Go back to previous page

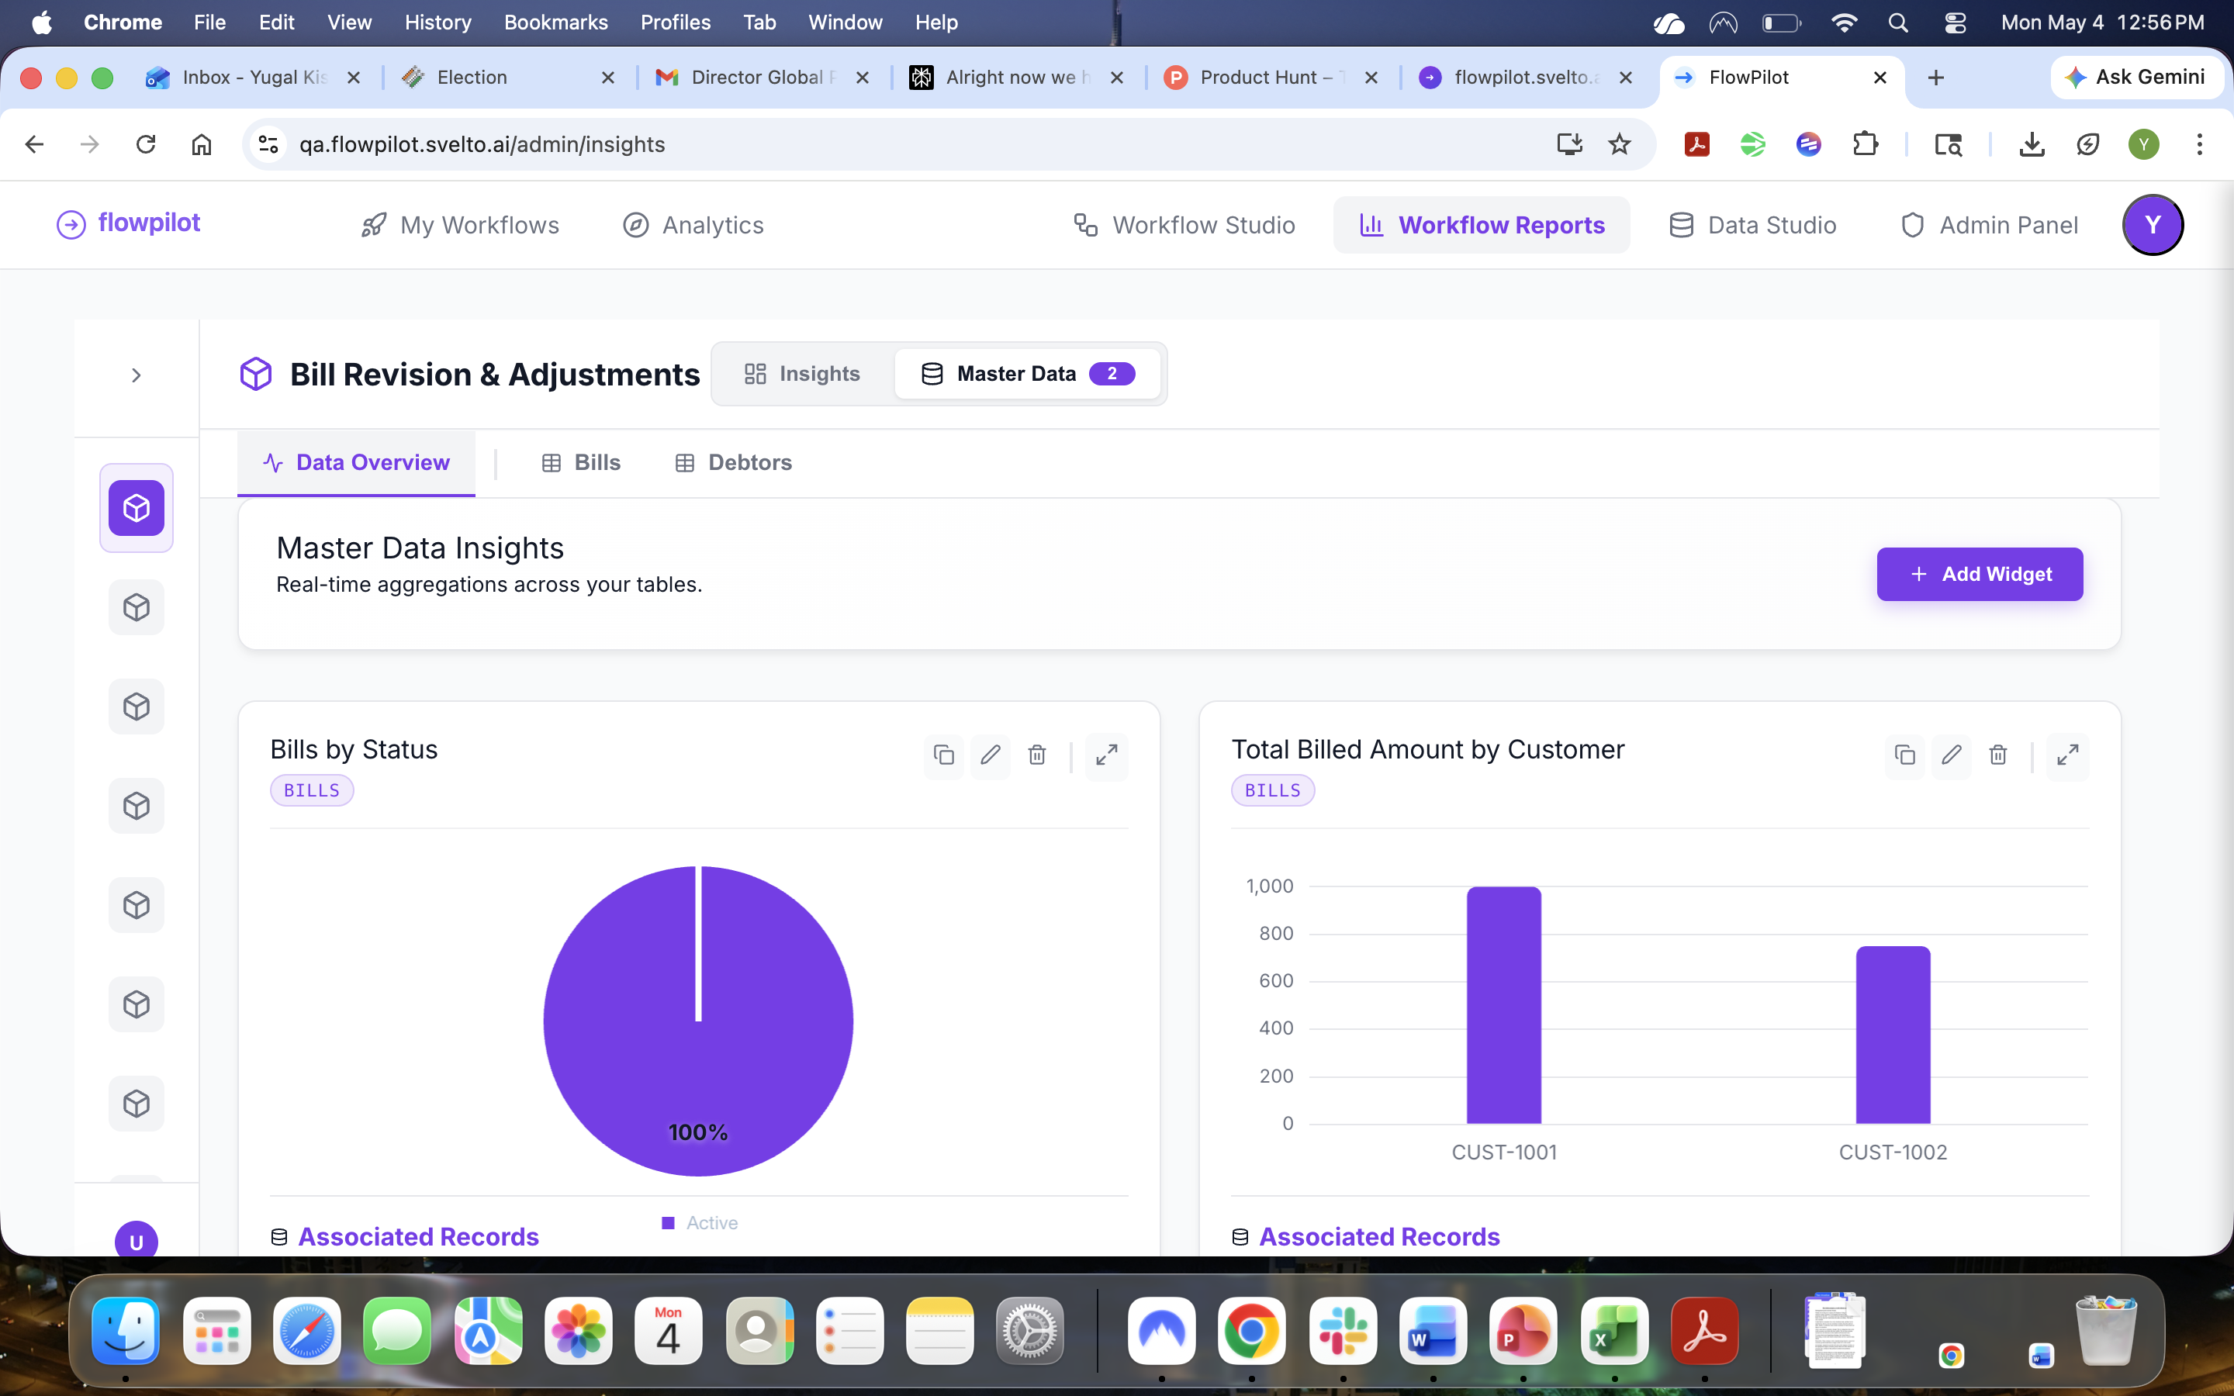click(x=34, y=144)
